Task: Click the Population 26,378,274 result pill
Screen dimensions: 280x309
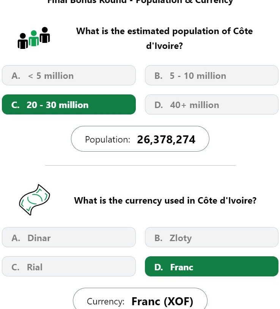Action: tap(140, 139)
